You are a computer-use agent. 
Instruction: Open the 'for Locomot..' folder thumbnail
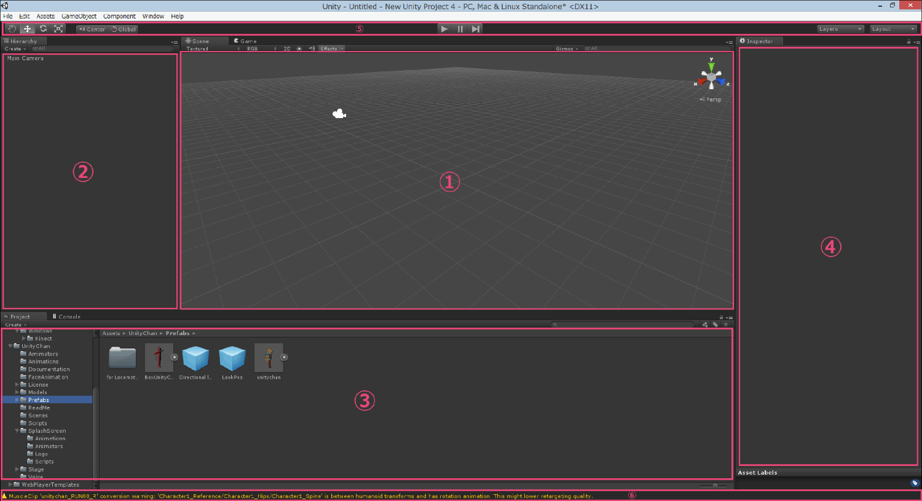point(122,357)
